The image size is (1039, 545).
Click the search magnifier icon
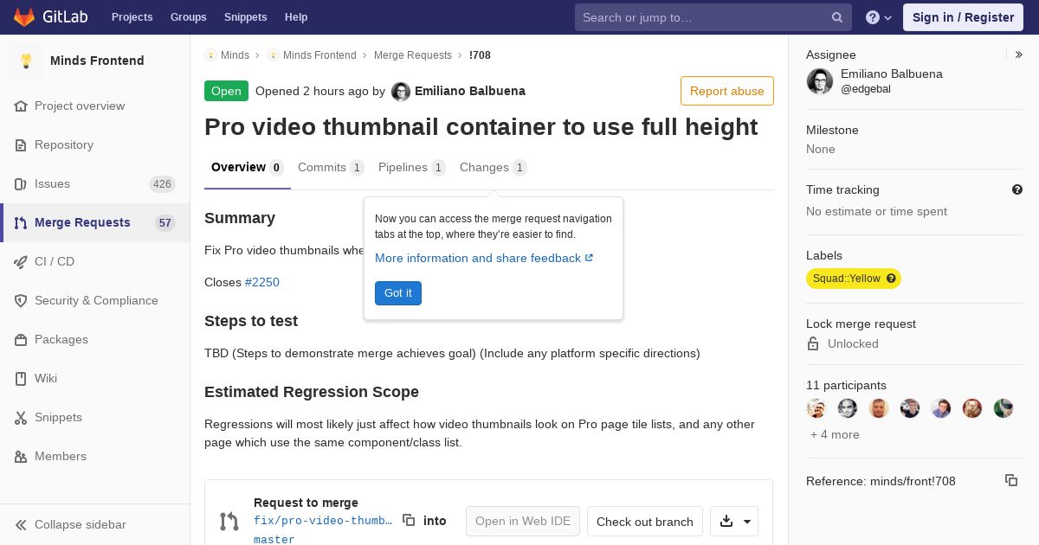coord(837,17)
